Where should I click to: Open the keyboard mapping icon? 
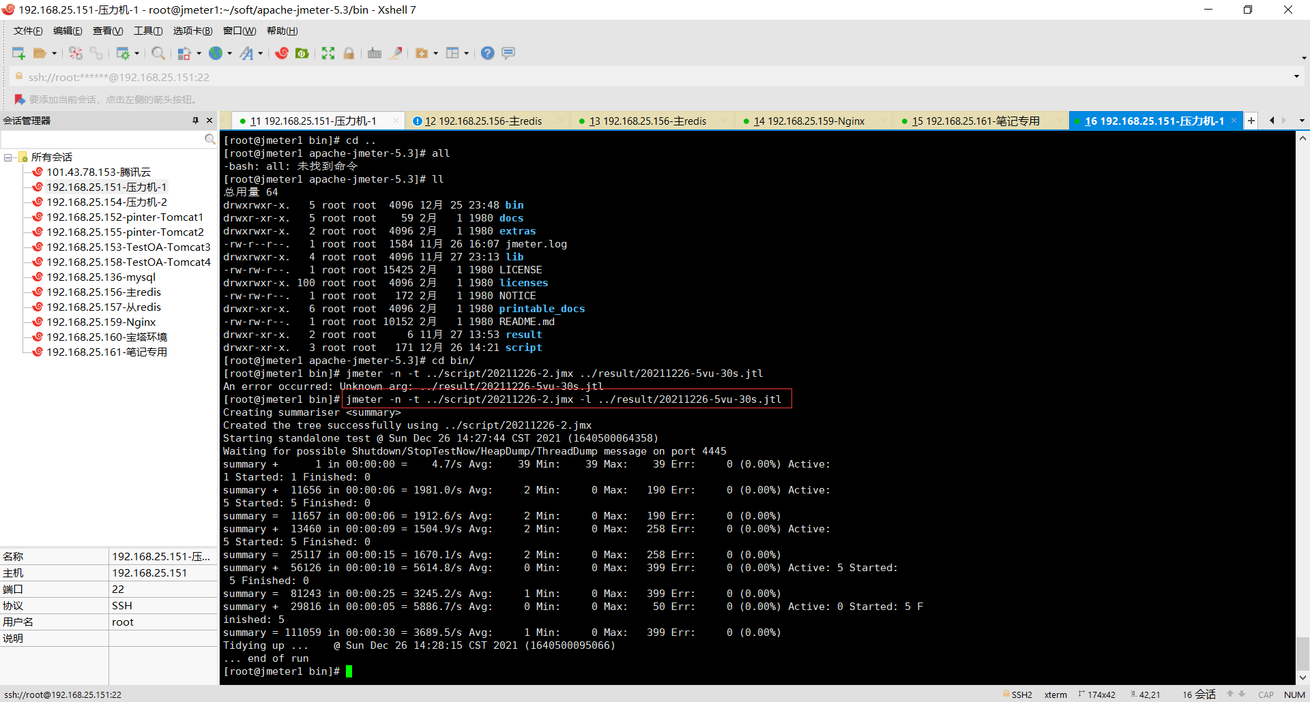click(x=375, y=53)
